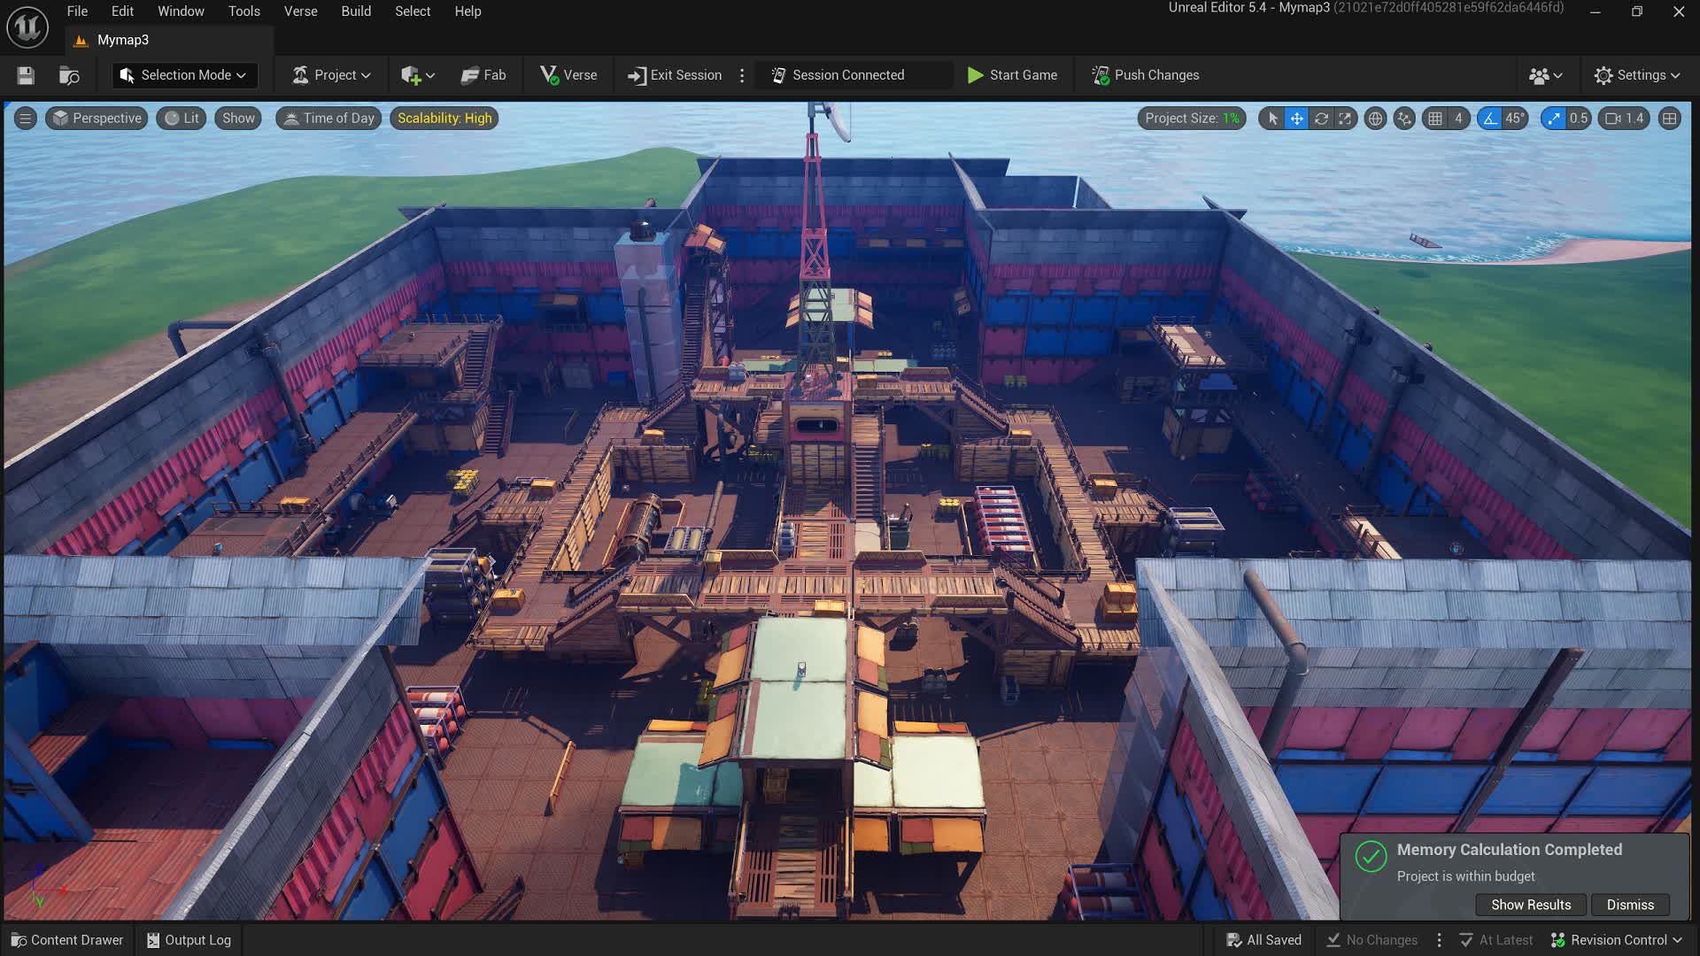Show Results of memory calculation
Viewport: 1700px width, 956px height.
(x=1531, y=905)
